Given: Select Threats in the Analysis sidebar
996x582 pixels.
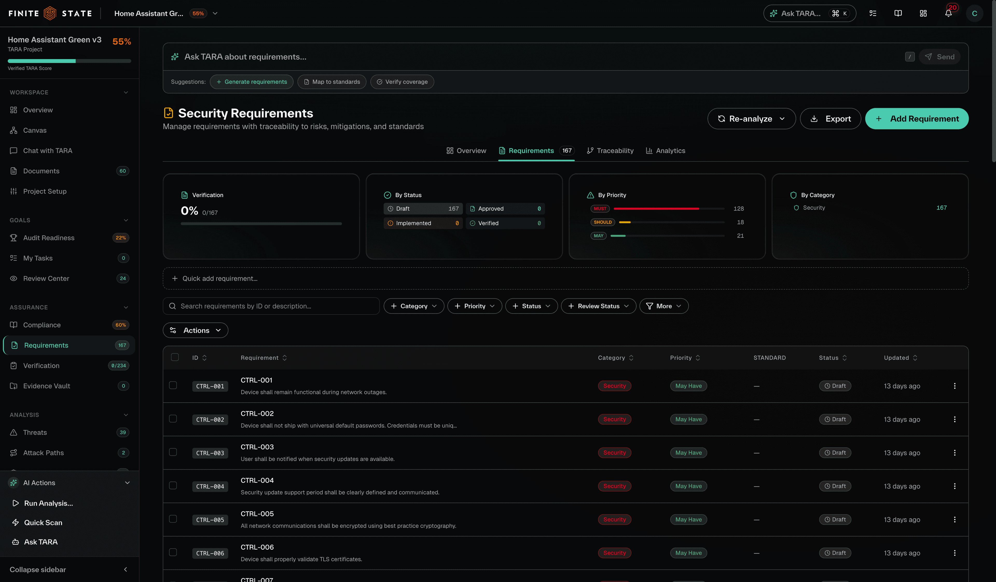Looking at the screenshot, I should [x=35, y=432].
